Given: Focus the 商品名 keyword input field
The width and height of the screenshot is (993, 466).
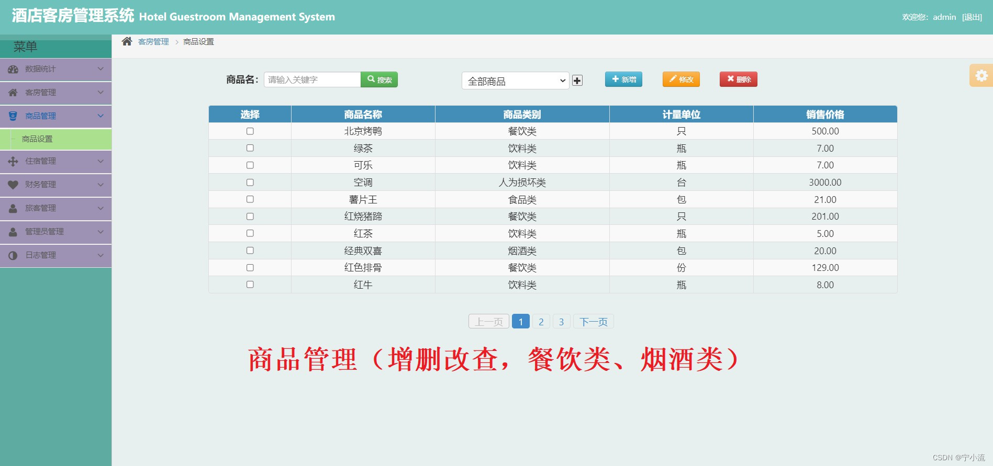Looking at the screenshot, I should click(313, 79).
